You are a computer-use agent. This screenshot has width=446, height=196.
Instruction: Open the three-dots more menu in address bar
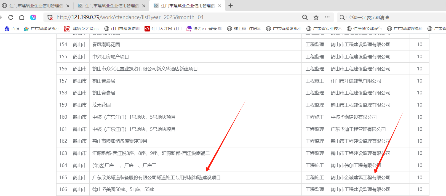tap(327, 17)
